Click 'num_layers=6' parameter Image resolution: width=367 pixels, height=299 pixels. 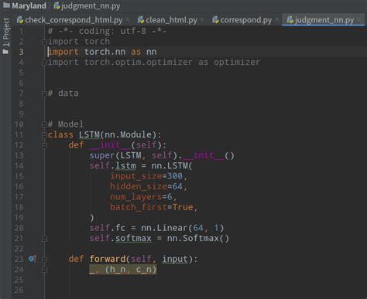tap(141, 197)
